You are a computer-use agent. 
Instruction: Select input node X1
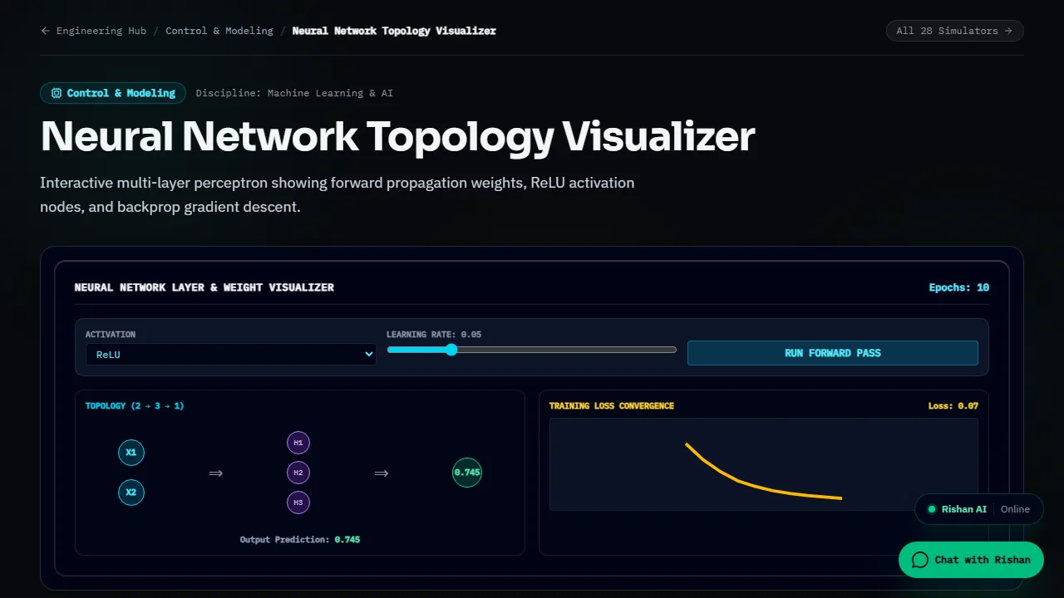(131, 453)
